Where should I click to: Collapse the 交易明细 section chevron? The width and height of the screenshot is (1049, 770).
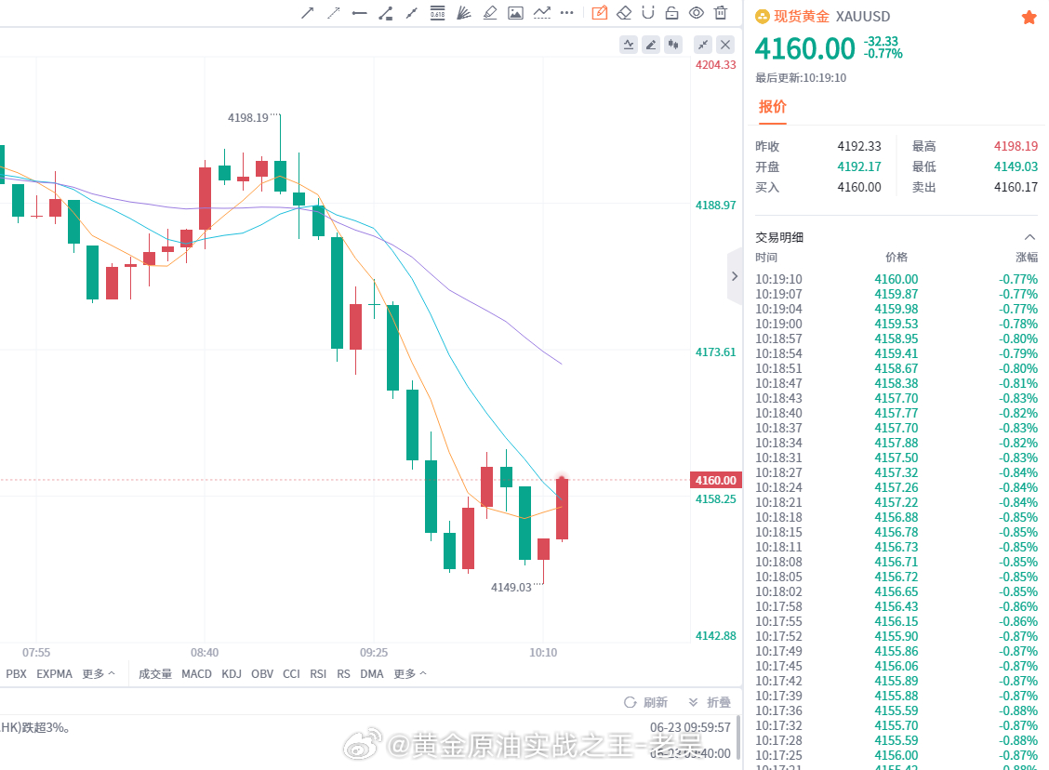[1029, 237]
